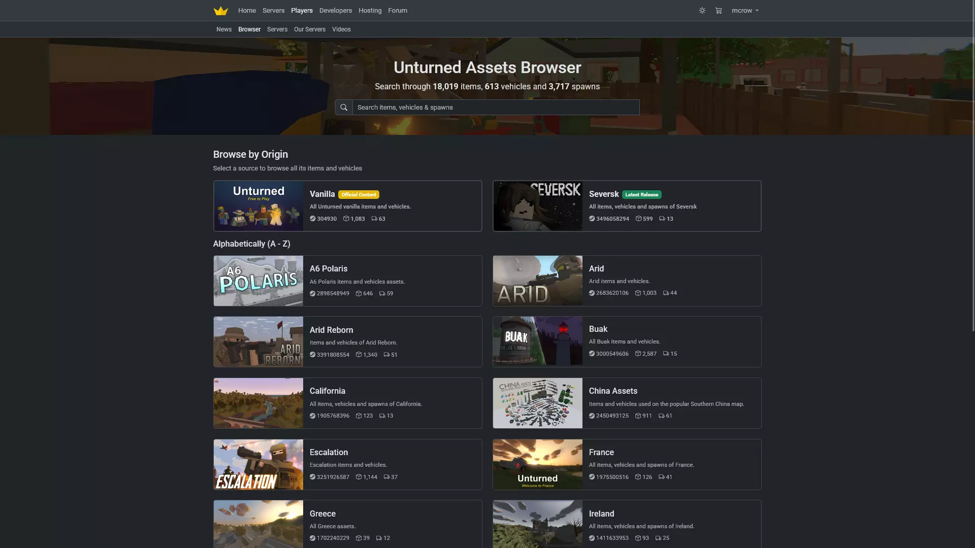Viewport: 975px width, 548px height.
Task: Click vehicle icon beside 63 on Vanilla
Action: point(374,219)
